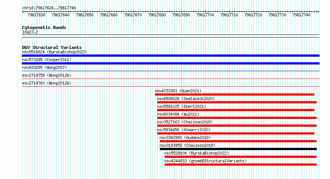Screen dimensions: 330x179
Task: Click the black bar of nsv3193958
Action: 238,149
